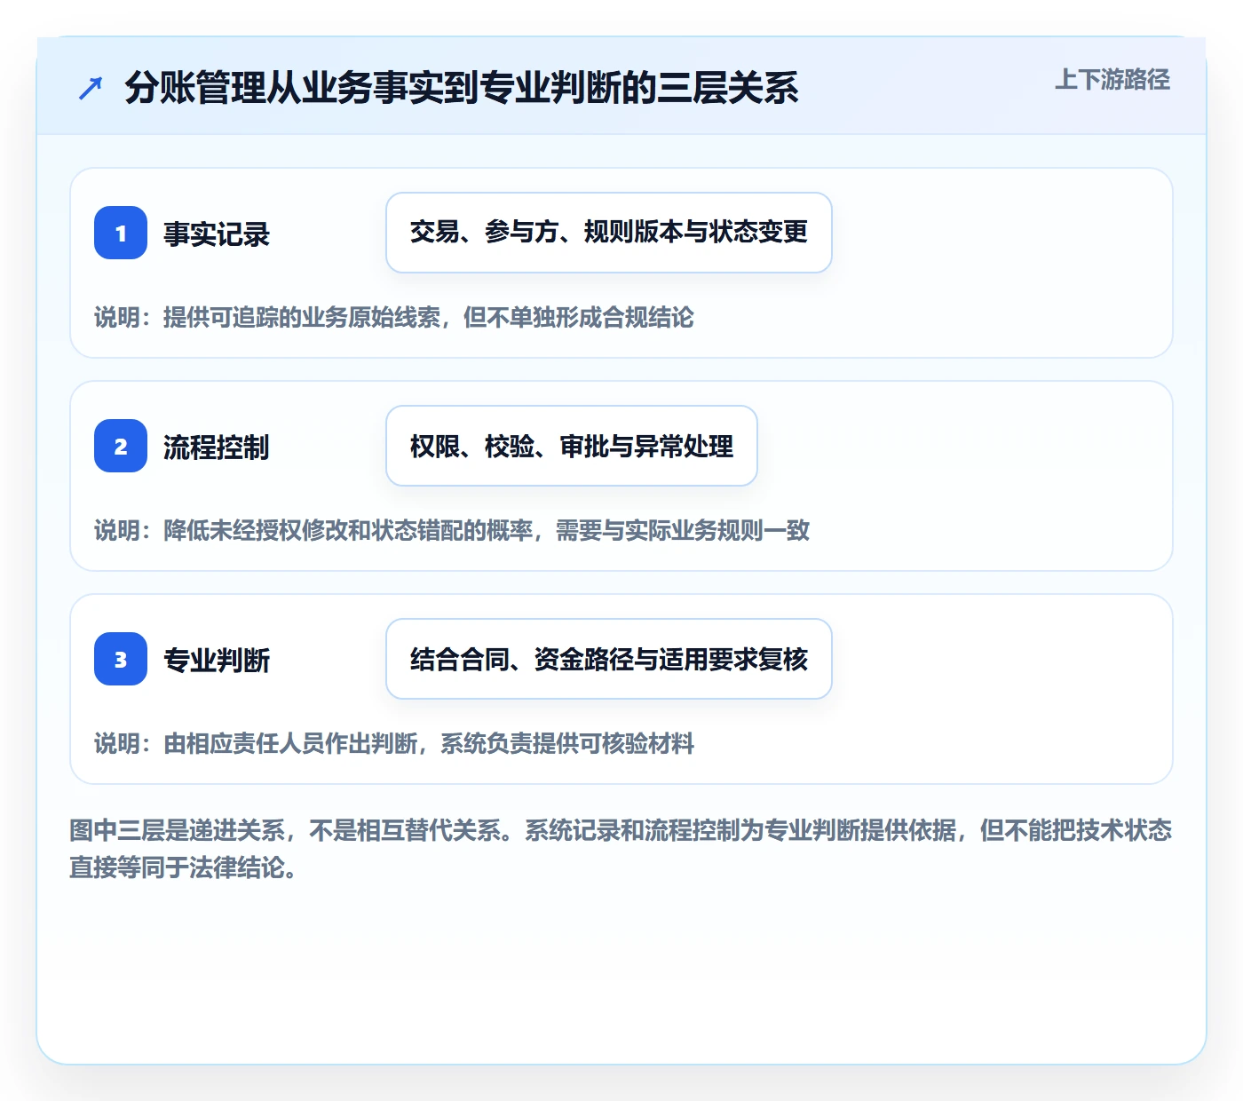This screenshot has width=1243, height=1101.
Task: Select the 专业判断 layer heading
Action: tap(217, 661)
